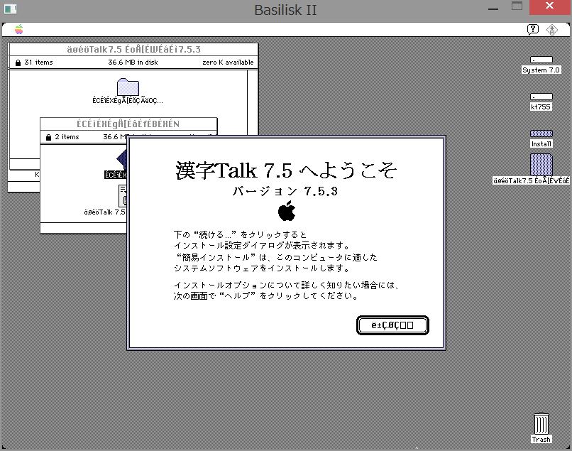Viewport: 572px width, 451px height.
Task: Click the vertical scrollbar of 31 items window
Action: [x=253, y=102]
